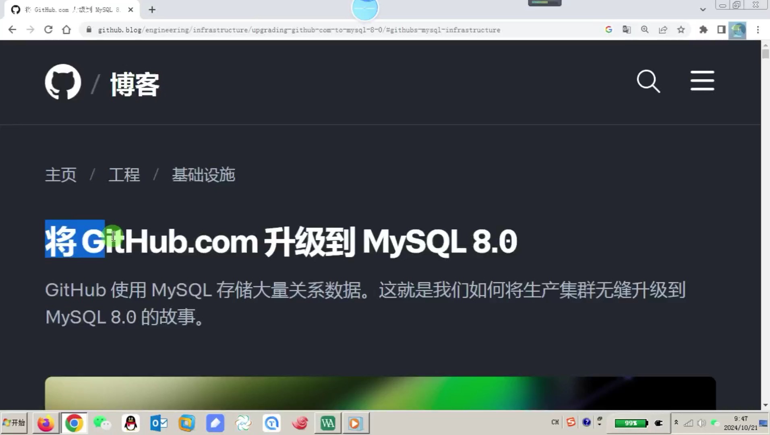Open the zoom magnifier icon in address bar
Image resolution: width=770 pixels, height=435 pixels.
pos(645,29)
